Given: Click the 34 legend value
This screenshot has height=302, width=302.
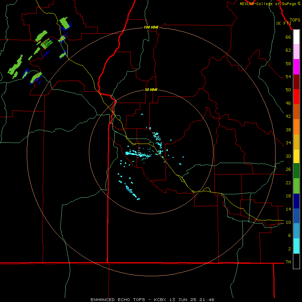Looking at the screenshot, I should (288, 143).
